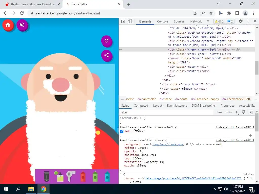The image size is (259, 194).
Task: Expand the transition shorthand property triangle
Action: (144, 162)
